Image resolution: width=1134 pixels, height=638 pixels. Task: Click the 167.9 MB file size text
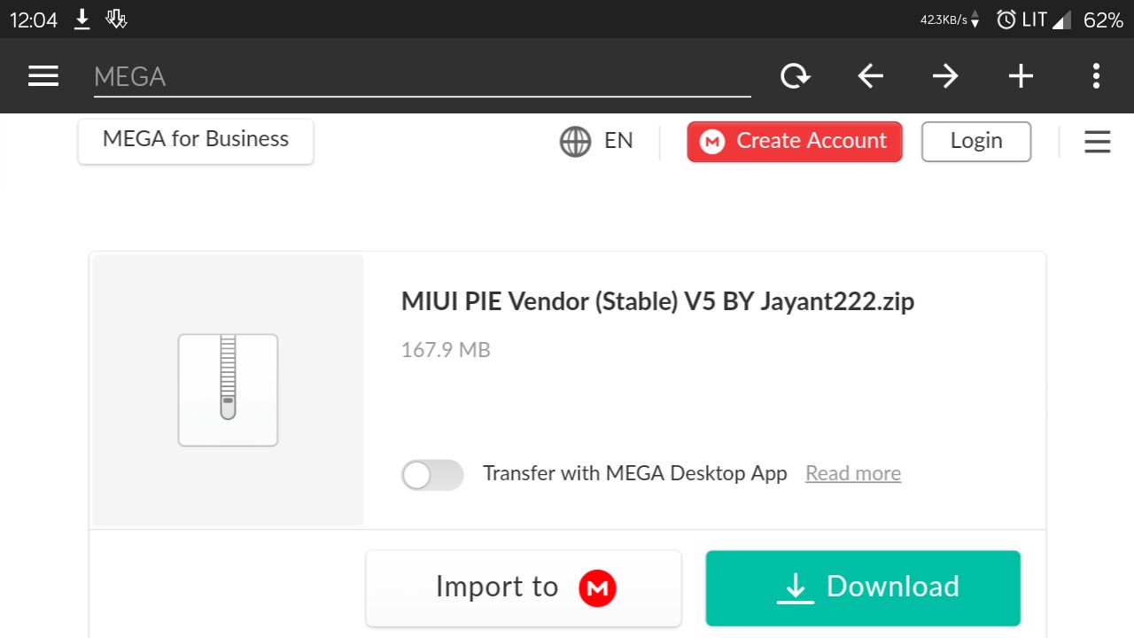coord(446,350)
